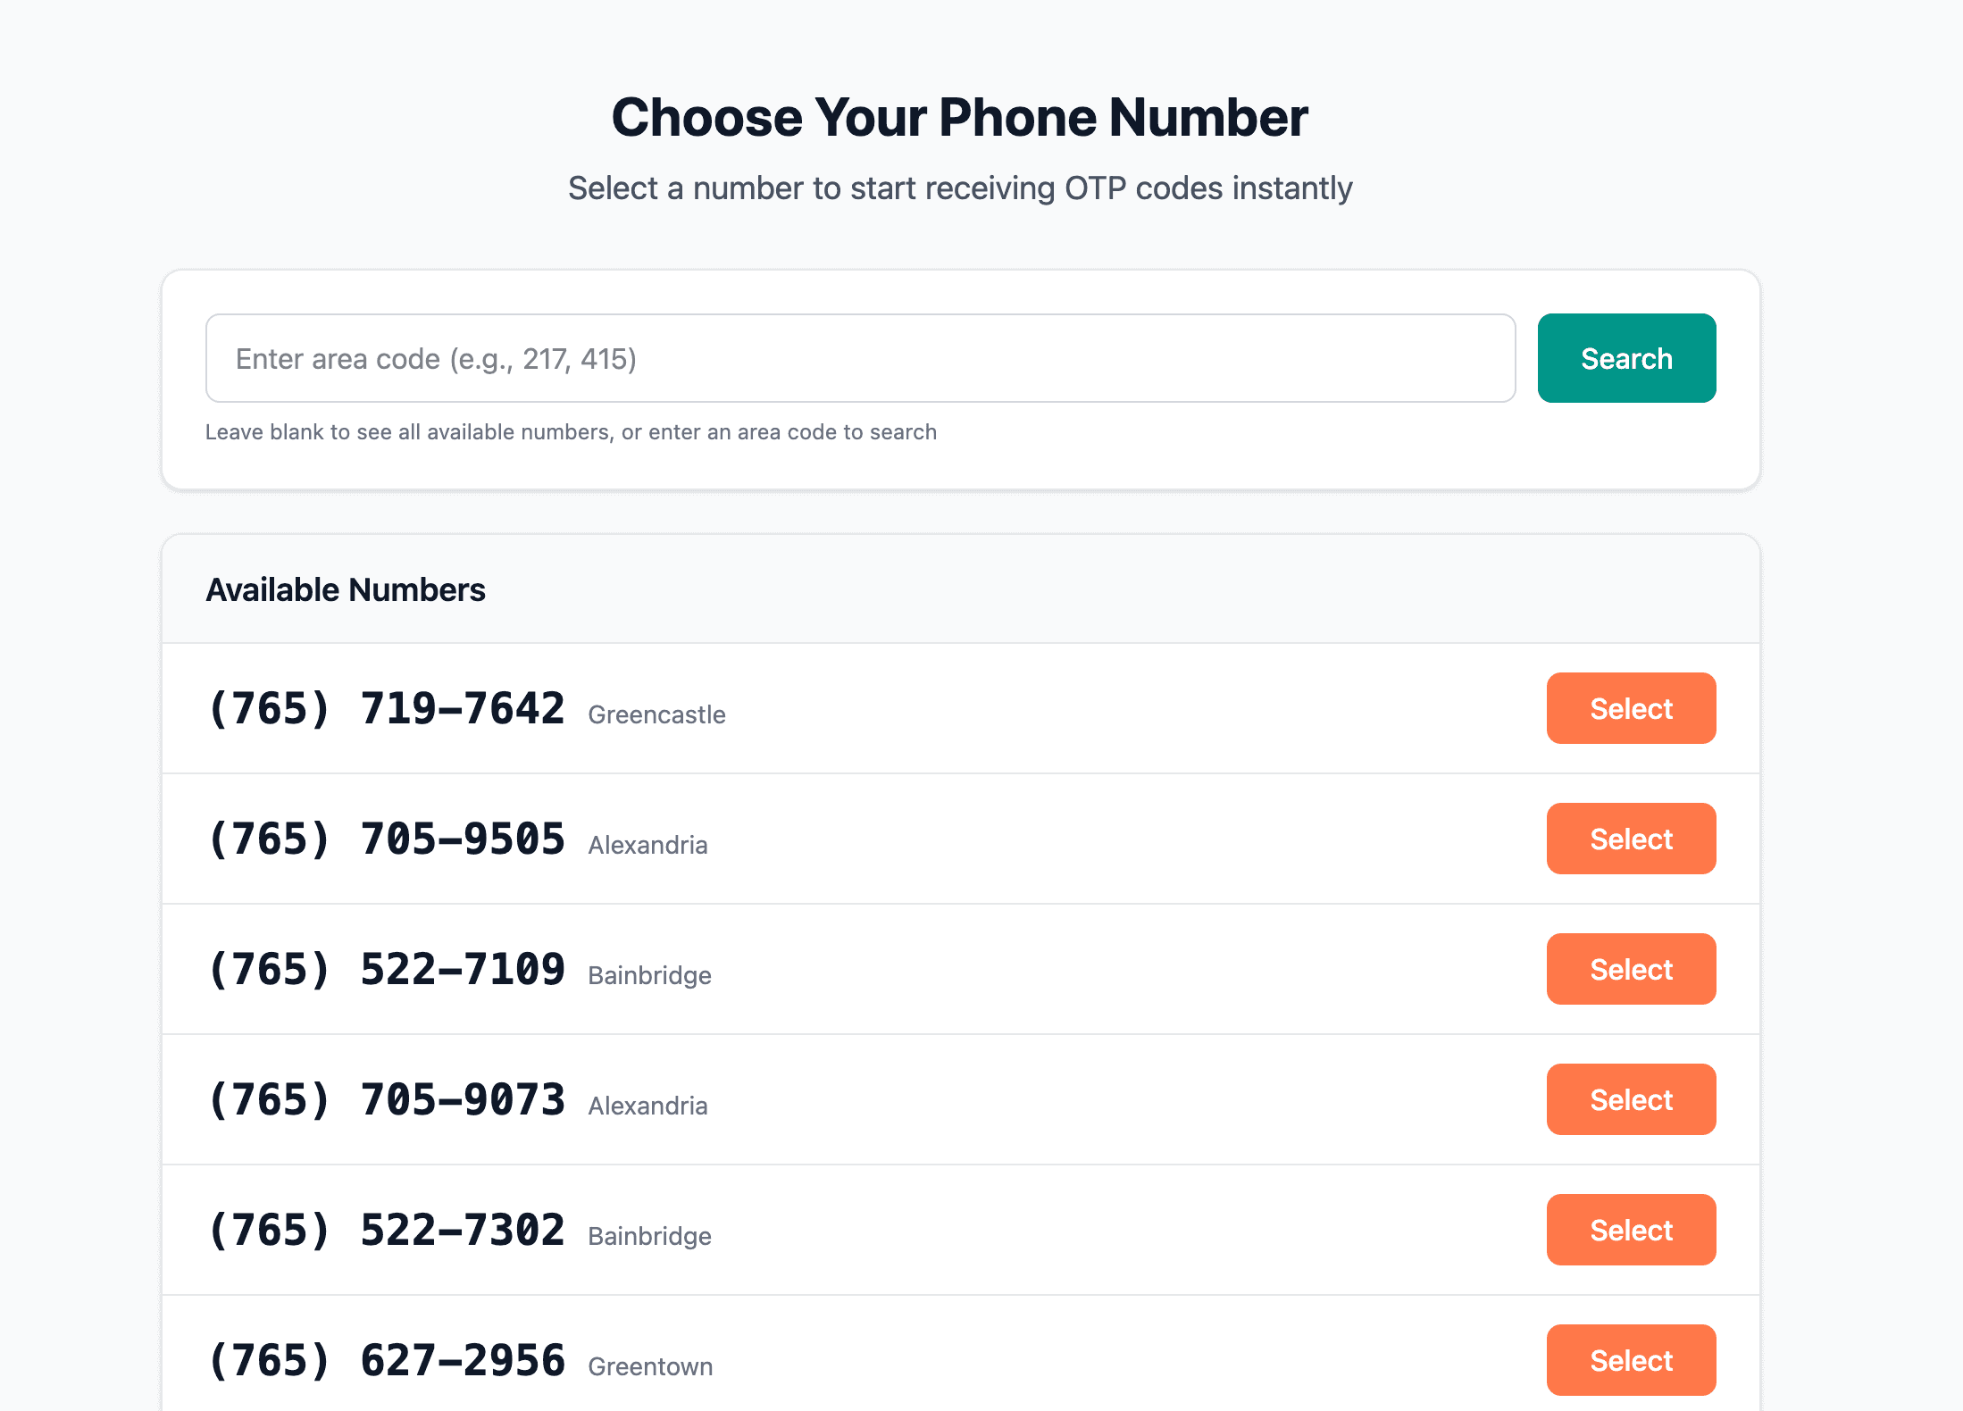Click the Bainbridge label beside 522-7302

(x=649, y=1236)
